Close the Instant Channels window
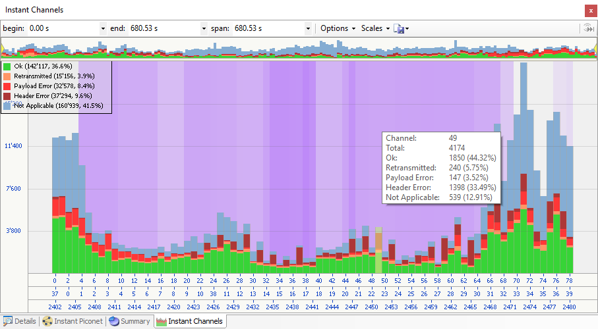Image resolution: width=598 pixels, height=329 pixels. pos(588,11)
